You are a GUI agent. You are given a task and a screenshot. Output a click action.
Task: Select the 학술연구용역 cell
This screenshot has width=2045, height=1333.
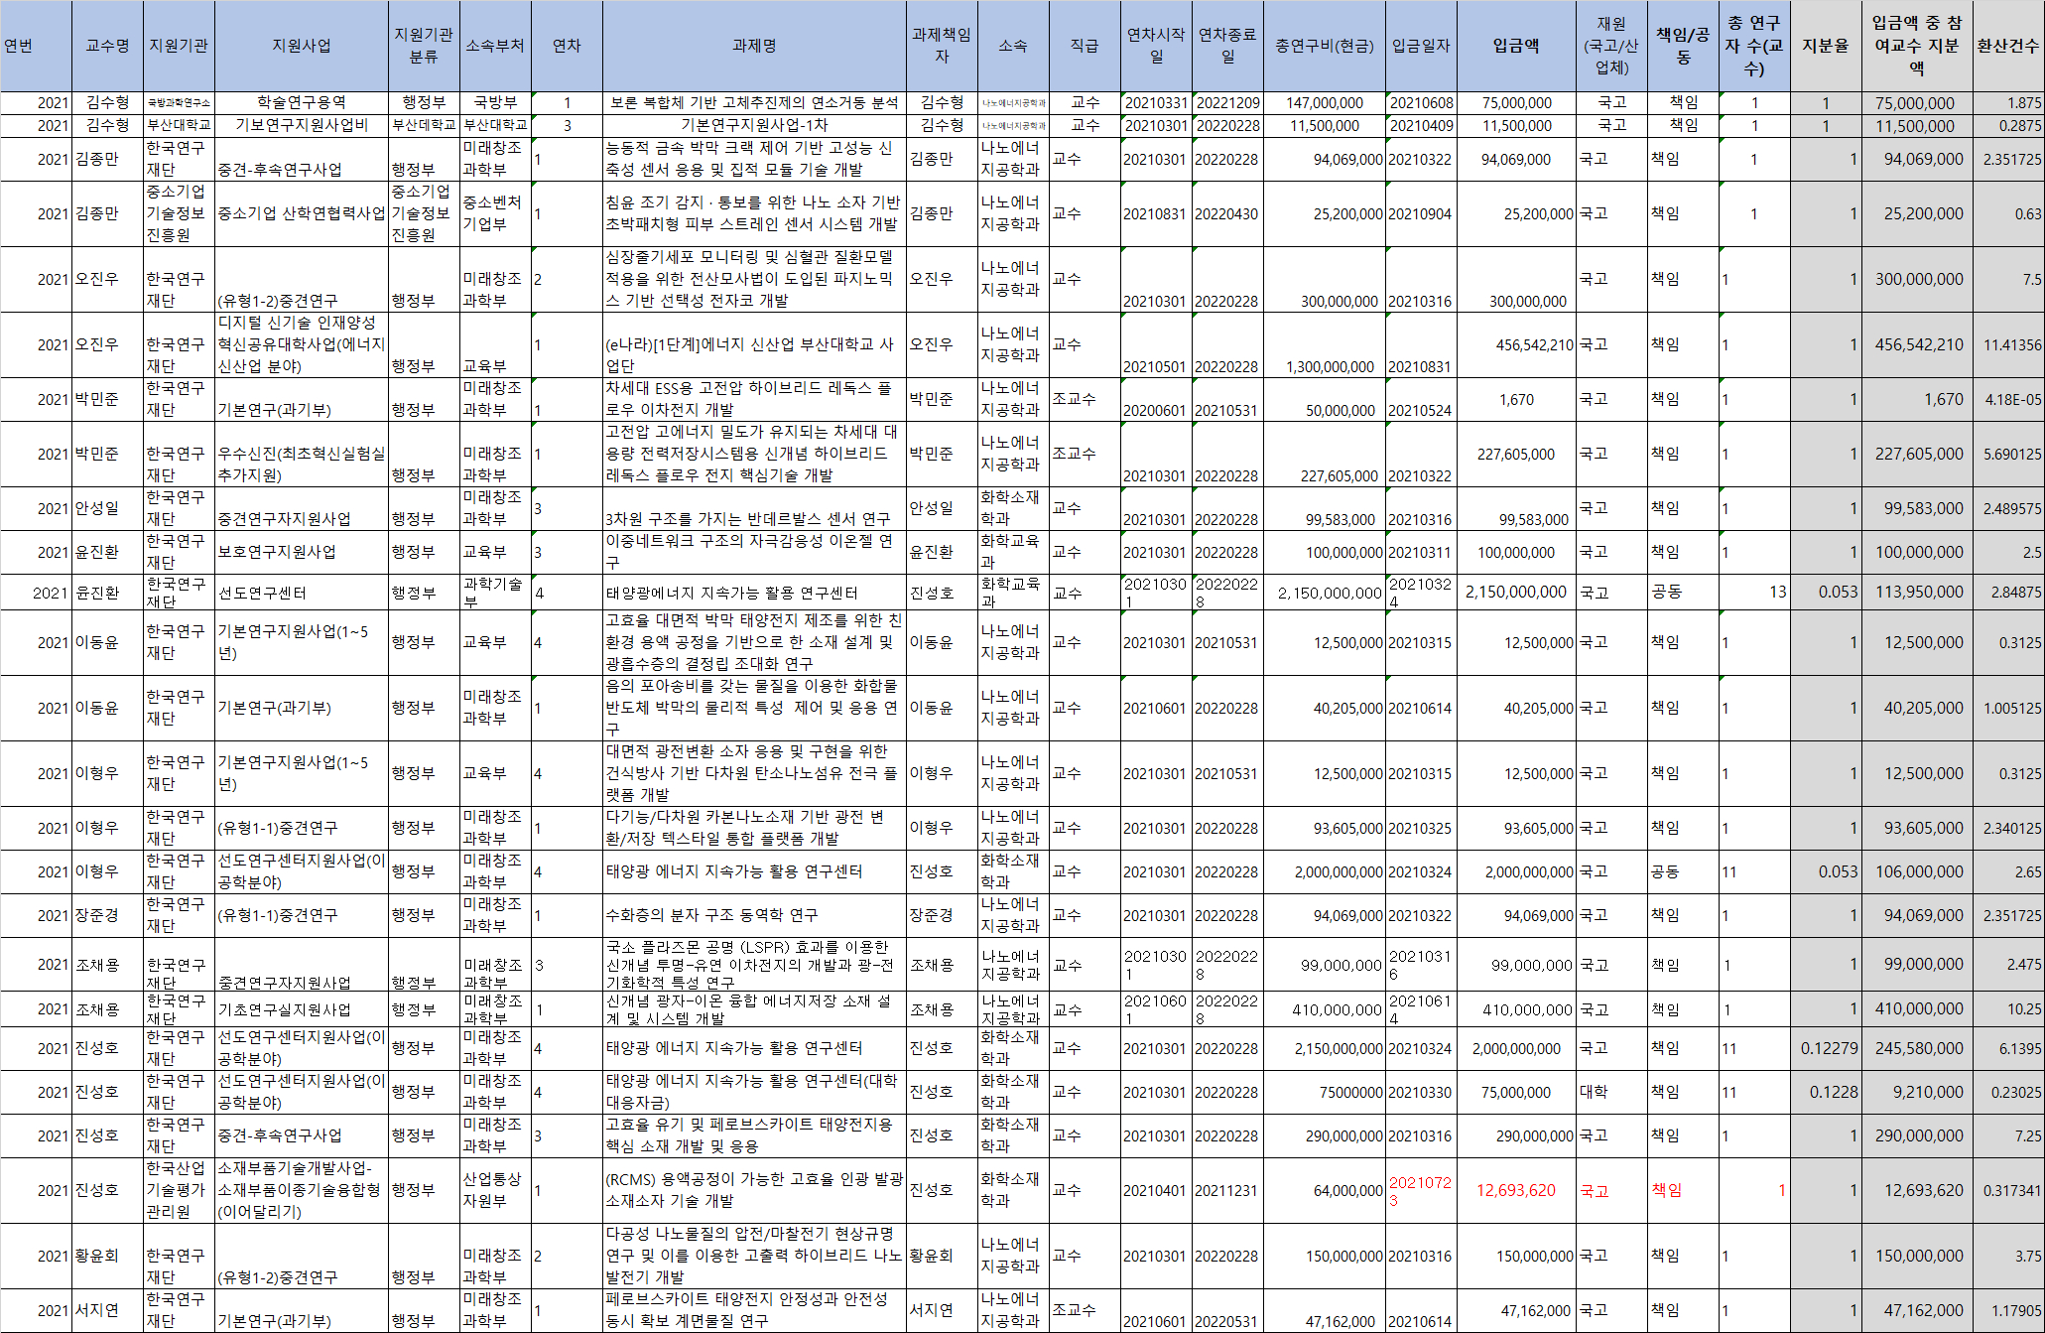click(302, 102)
